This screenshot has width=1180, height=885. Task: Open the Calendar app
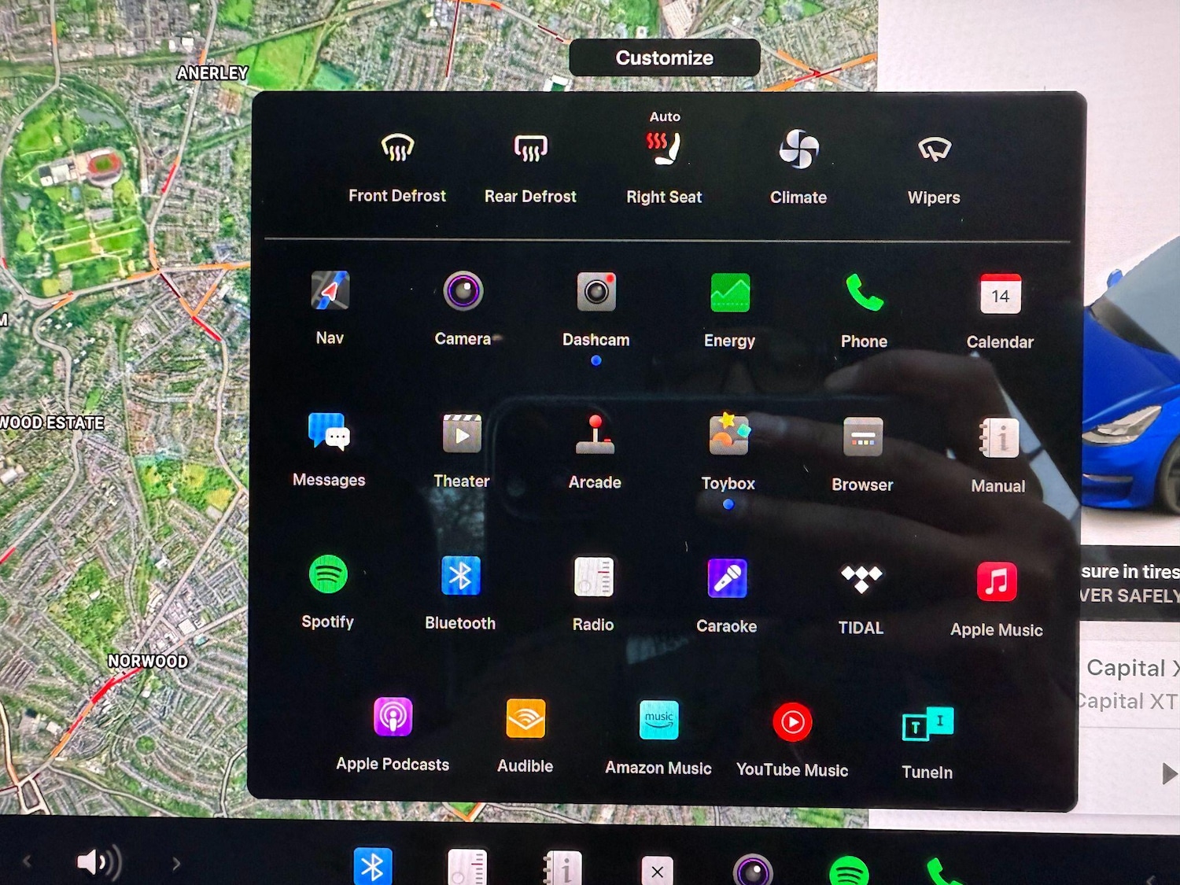click(x=1000, y=295)
